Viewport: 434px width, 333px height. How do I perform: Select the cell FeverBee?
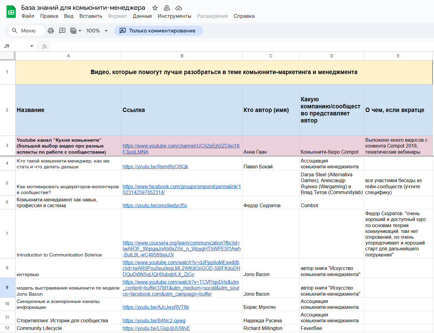[332, 328]
